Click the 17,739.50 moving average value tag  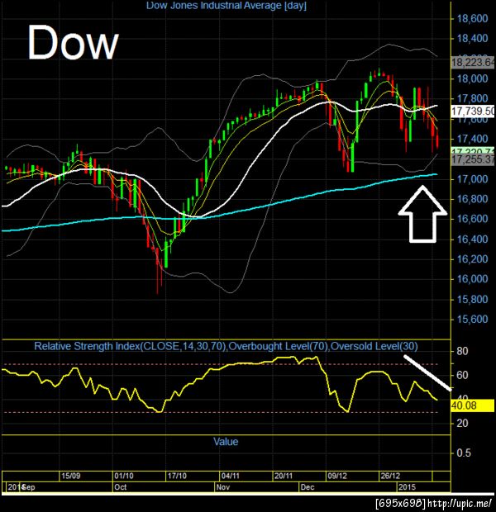tap(473, 111)
